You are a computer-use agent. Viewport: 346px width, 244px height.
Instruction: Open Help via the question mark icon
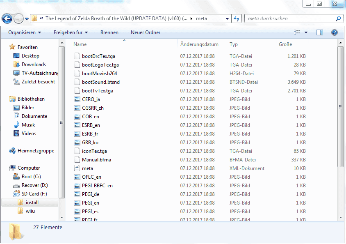tap(334, 32)
